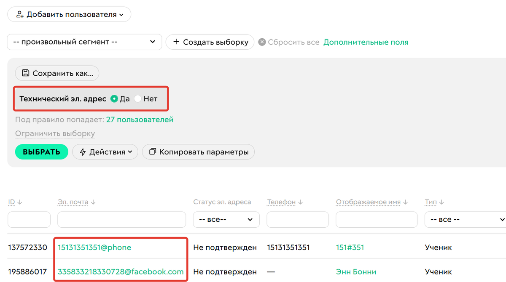Click the Эл. почта filter input field

coord(121,219)
